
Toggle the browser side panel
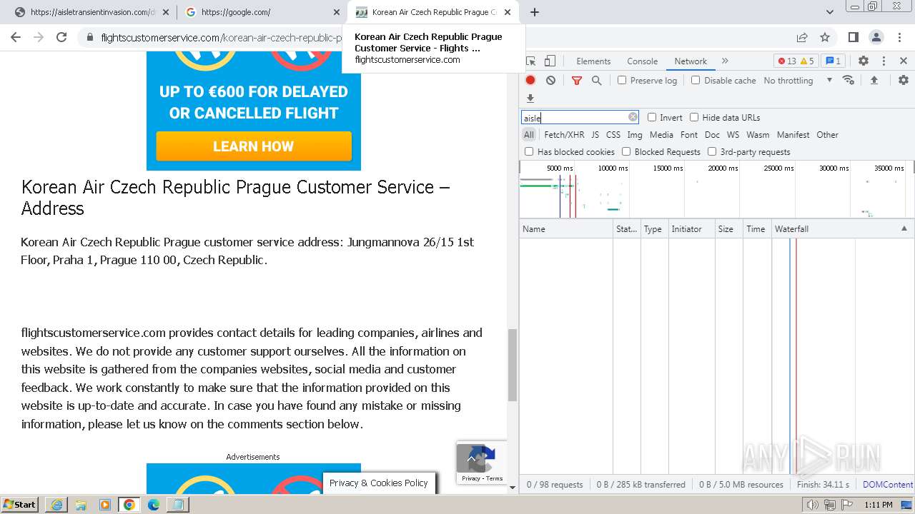click(853, 37)
